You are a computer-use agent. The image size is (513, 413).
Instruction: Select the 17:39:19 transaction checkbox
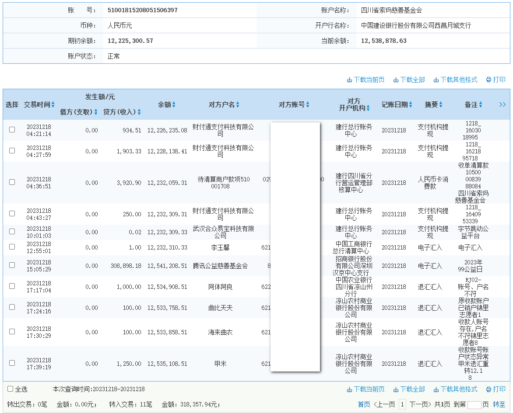click(x=12, y=363)
